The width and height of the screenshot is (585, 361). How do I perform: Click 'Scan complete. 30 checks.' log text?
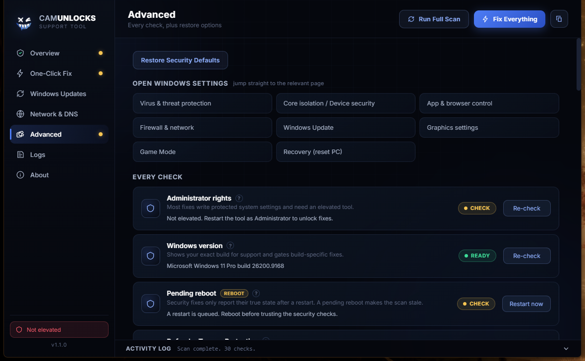[x=216, y=349]
